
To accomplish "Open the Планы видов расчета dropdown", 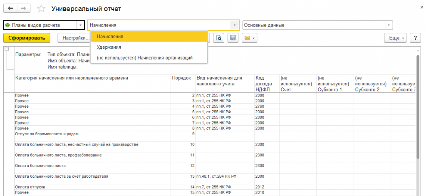I will pyautogui.click(x=80, y=25).
